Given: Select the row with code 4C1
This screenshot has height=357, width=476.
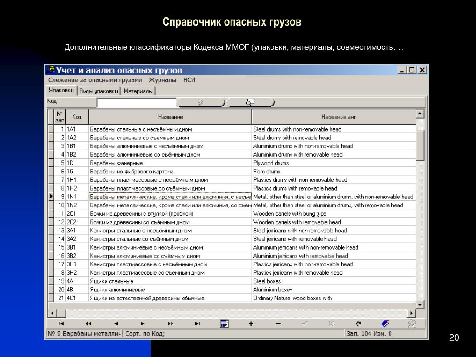Looking at the screenshot, I should (x=232, y=298).
